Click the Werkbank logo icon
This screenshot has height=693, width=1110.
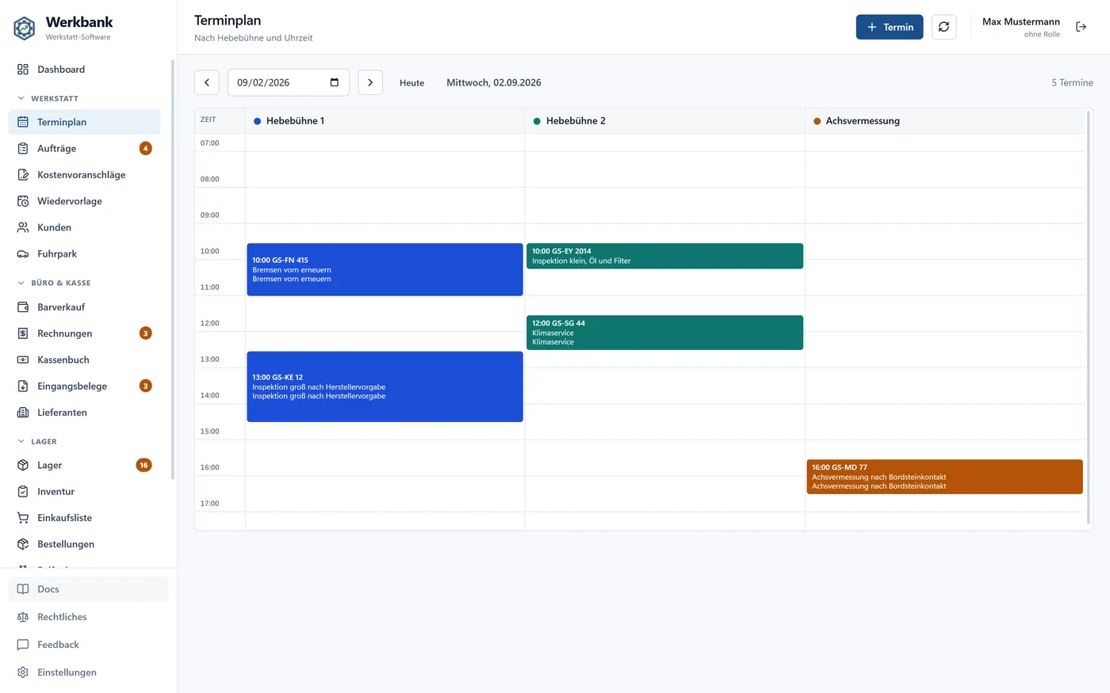[x=25, y=29]
